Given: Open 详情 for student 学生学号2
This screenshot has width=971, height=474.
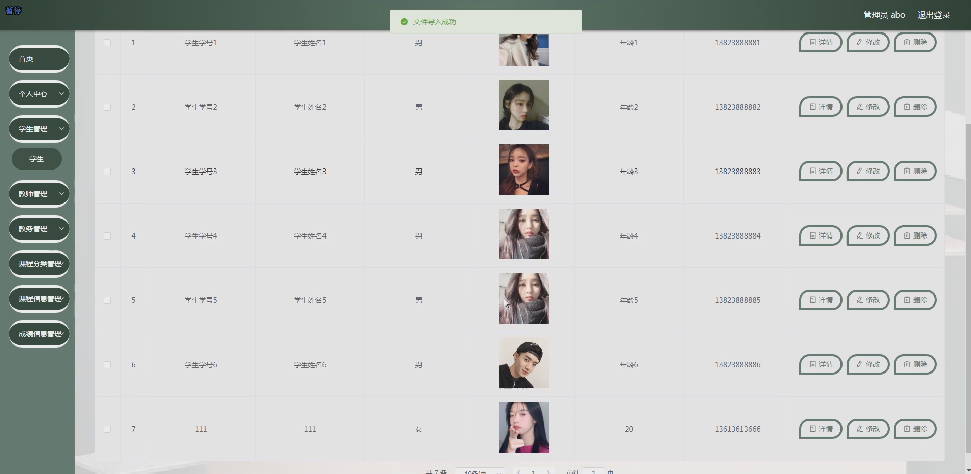Looking at the screenshot, I should click(821, 107).
